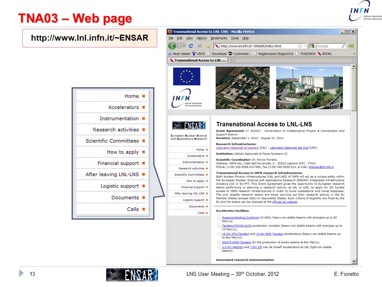The width and height of the screenshot is (382, 287).
Task: Open the list-all-tabs dropdown on the tab bar
Action: (x=354, y=60)
